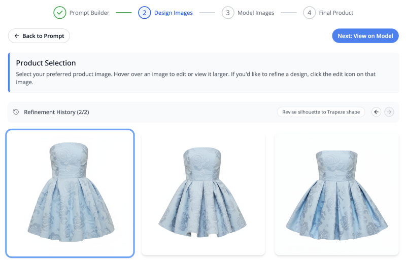This screenshot has width=406, height=262.
Task: Click the step 3 circle icon
Action: point(228,13)
